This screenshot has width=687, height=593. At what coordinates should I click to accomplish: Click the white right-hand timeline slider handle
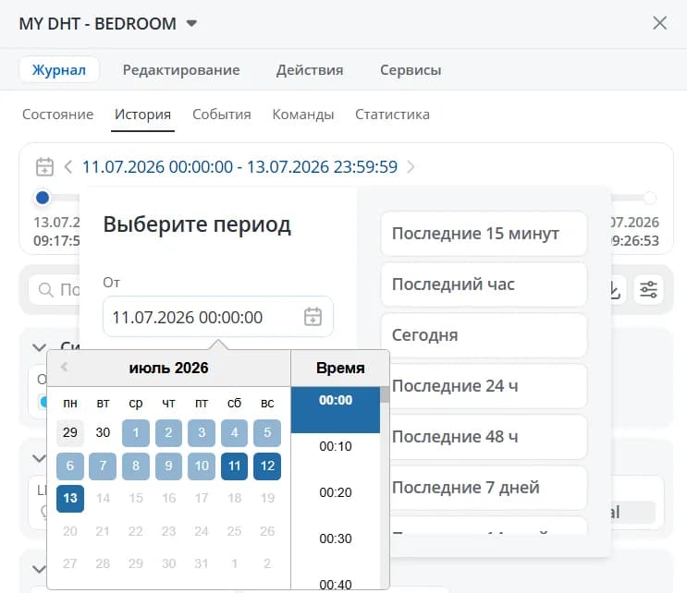click(650, 198)
